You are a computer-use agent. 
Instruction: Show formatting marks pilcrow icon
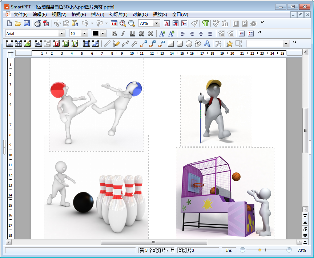click(x=205, y=23)
